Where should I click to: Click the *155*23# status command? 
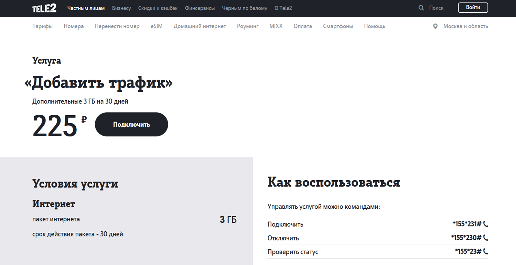468,251
